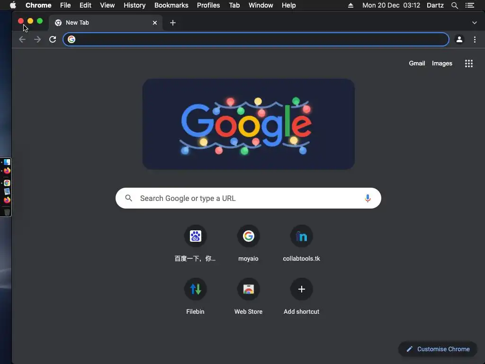Click the Customise Chrome button
The image size is (485, 364).
click(x=438, y=349)
